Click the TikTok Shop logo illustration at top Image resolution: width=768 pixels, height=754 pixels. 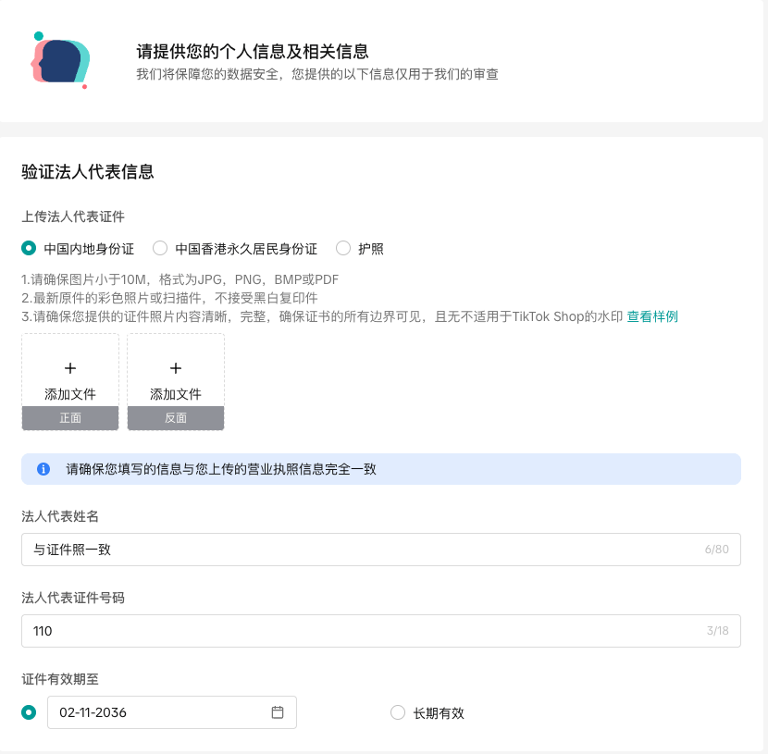(59, 59)
